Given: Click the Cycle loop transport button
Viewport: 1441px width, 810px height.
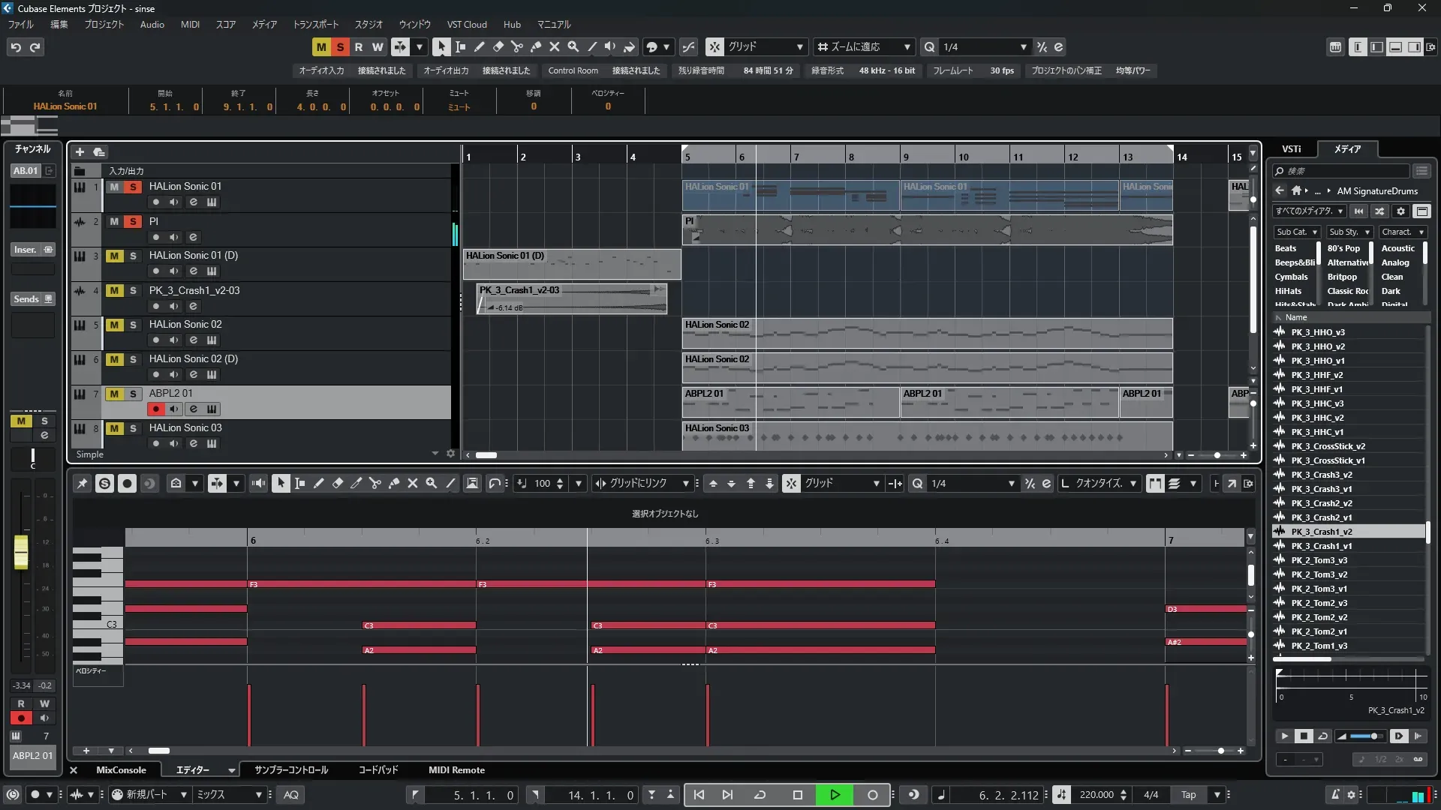Looking at the screenshot, I should coord(760,794).
